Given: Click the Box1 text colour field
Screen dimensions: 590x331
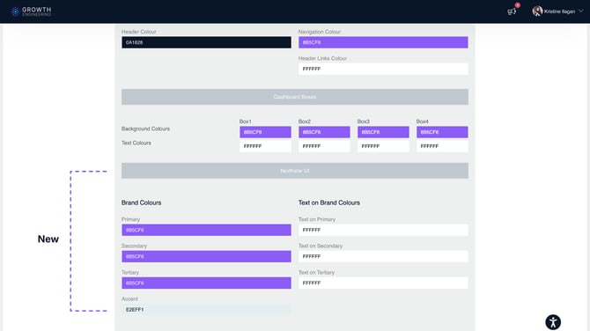Looking at the screenshot, I should (x=265, y=146).
